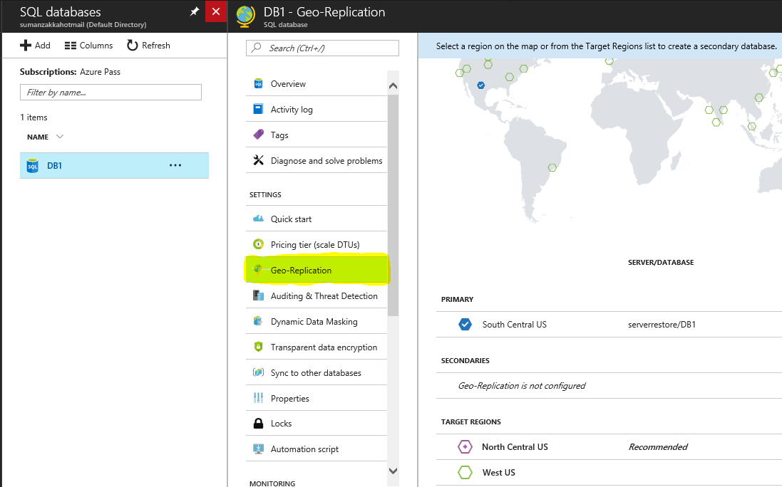Click the Overview SQL icon
This screenshot has height=487, width=782.
click(x=258, y=83)
